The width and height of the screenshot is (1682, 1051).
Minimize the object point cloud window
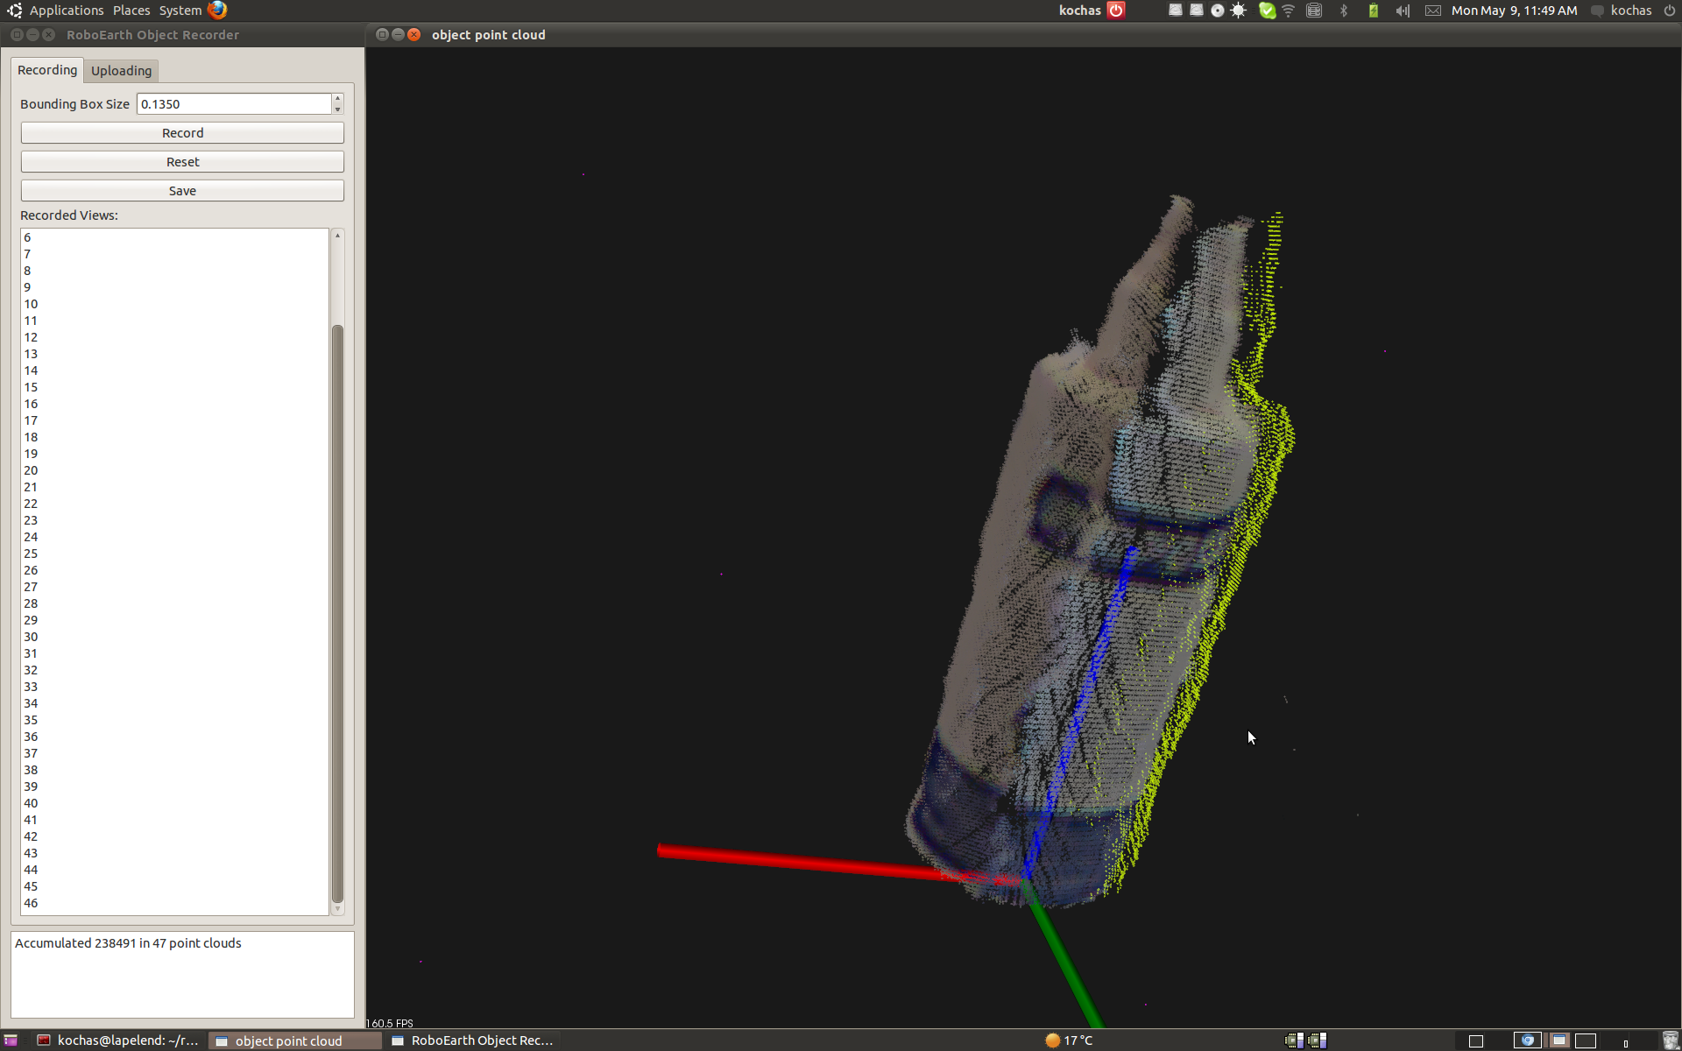(398, 35)
